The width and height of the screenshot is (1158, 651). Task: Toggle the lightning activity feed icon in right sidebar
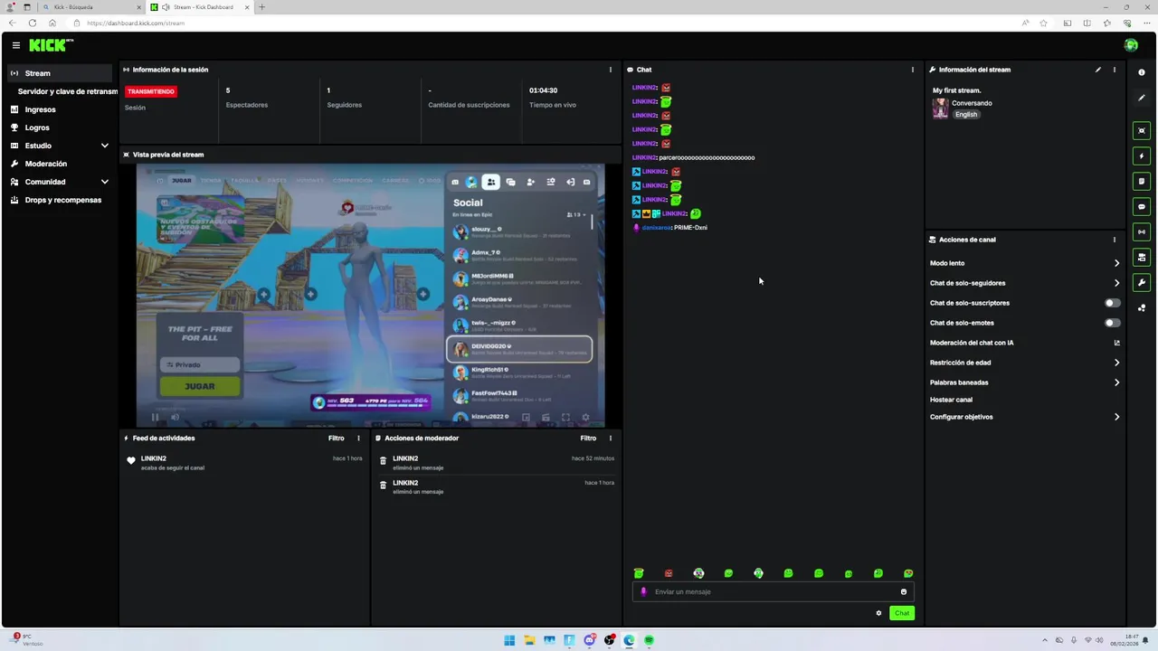click(1142, 156)
